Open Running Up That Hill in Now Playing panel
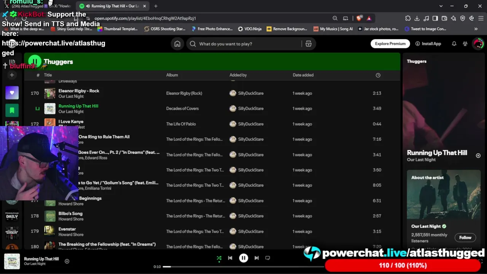Screen dimensions: 487x274 pyautogui.click(x=437, y=153)
